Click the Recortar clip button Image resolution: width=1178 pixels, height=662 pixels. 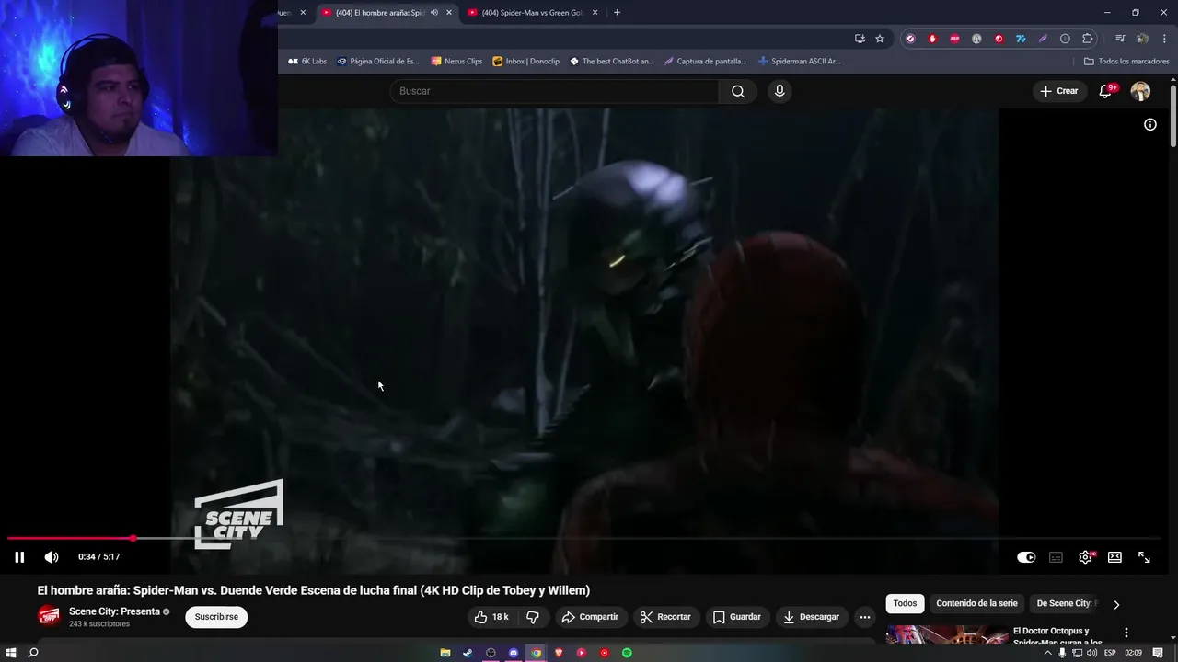point(665,617)
